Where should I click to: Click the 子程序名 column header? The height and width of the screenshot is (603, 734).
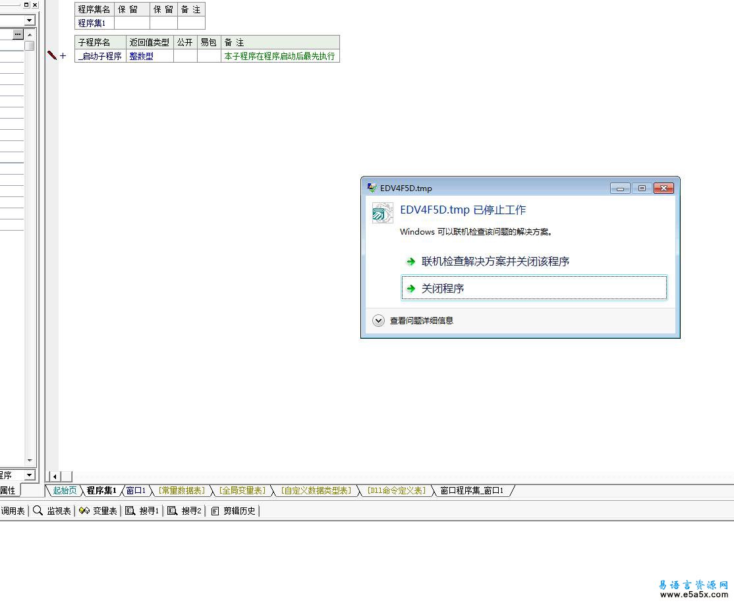100,42
